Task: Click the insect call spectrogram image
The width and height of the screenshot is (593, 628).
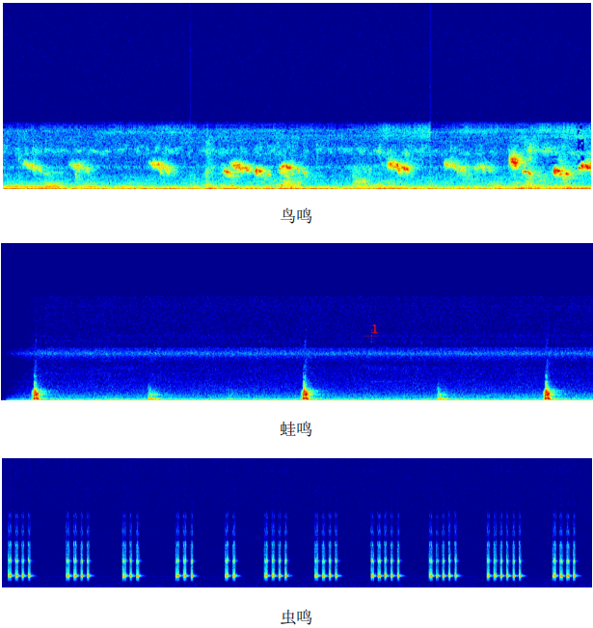Action: (297, 523)
